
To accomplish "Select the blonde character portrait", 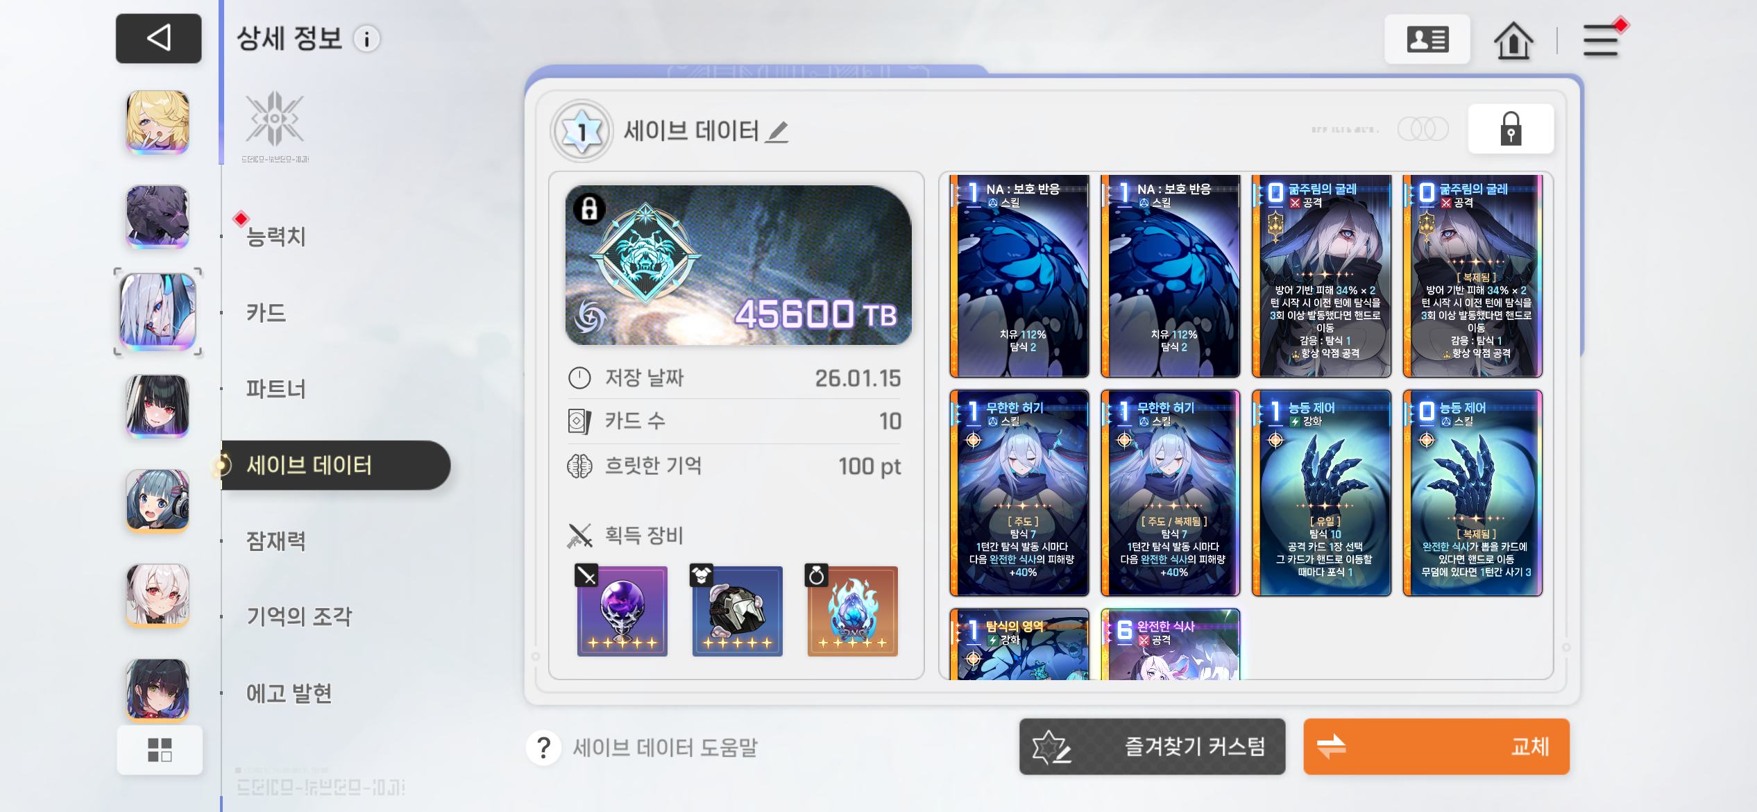I will pos(158,122).
